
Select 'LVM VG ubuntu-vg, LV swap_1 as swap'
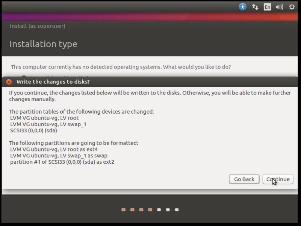pyautogui.click(x=59, y=156)
